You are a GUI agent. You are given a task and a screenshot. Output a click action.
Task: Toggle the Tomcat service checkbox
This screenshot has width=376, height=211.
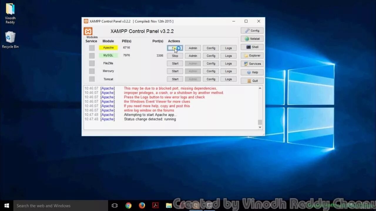click(92, 79)
